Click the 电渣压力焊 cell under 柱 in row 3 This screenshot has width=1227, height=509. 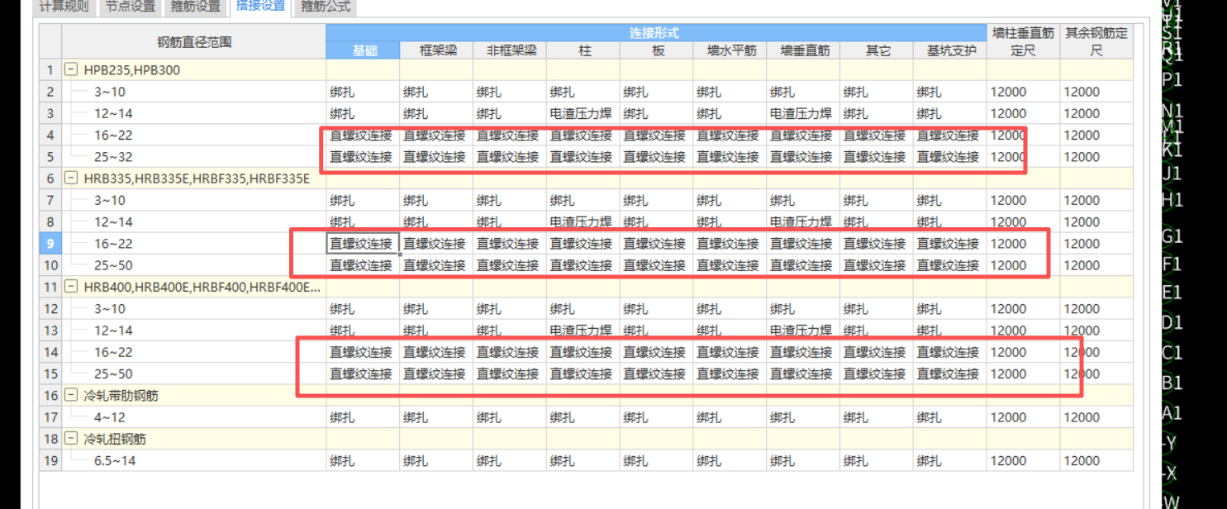pyautogui.click(x=583, y=113)
